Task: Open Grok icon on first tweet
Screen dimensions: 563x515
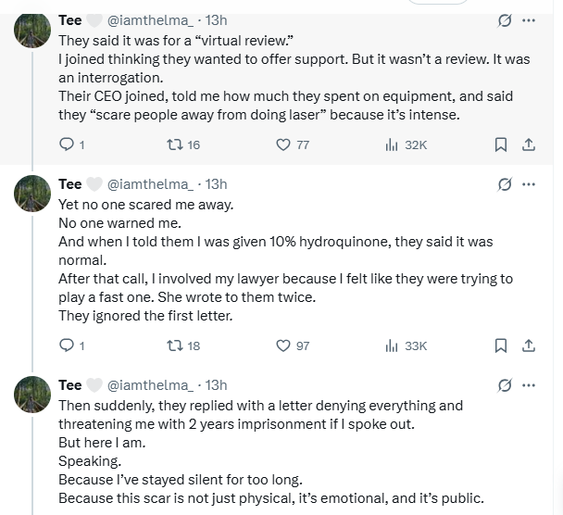Action: [506, 20]
